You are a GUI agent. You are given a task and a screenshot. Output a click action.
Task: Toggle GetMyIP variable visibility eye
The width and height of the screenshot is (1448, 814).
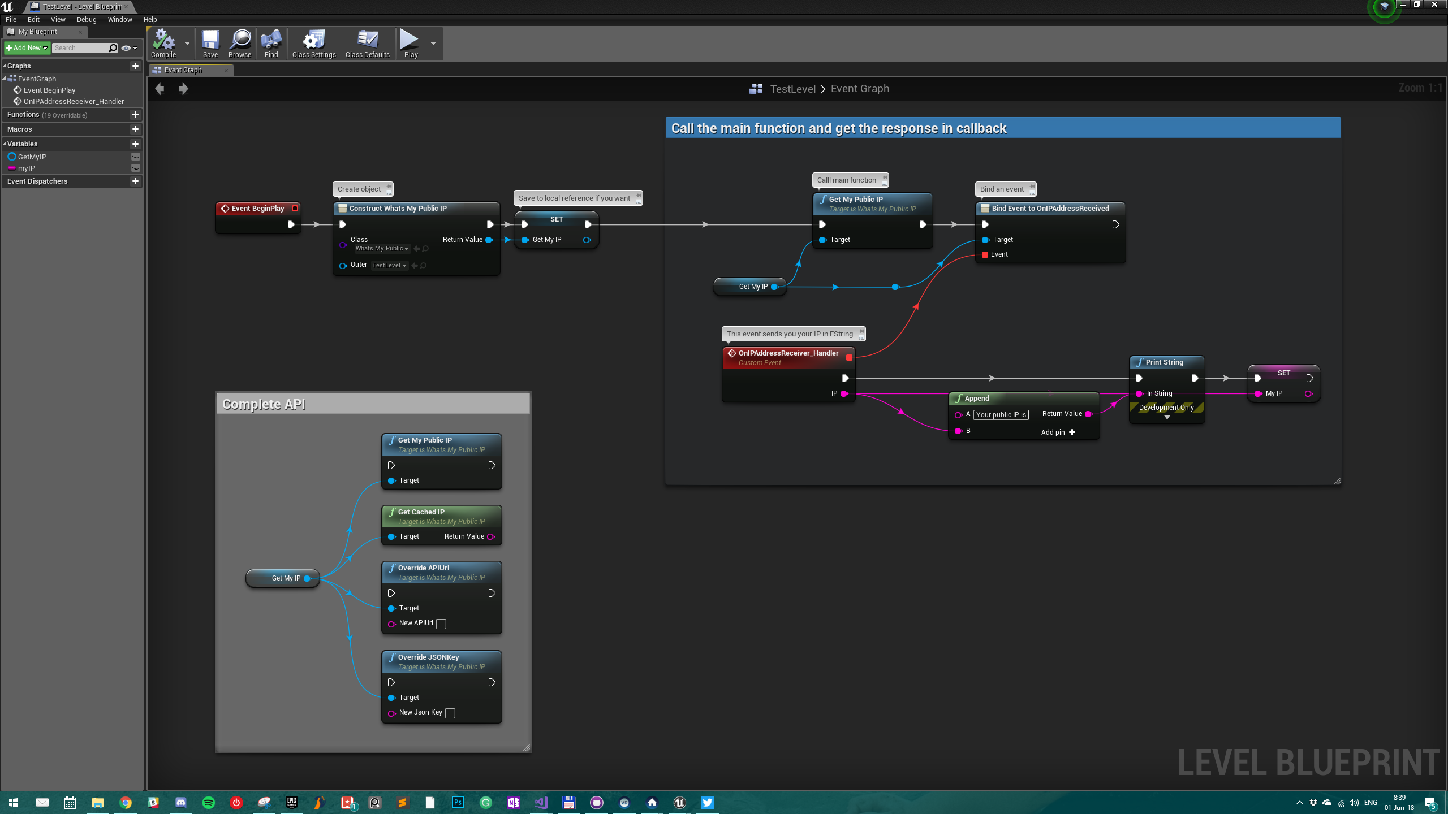click(136, 157)
